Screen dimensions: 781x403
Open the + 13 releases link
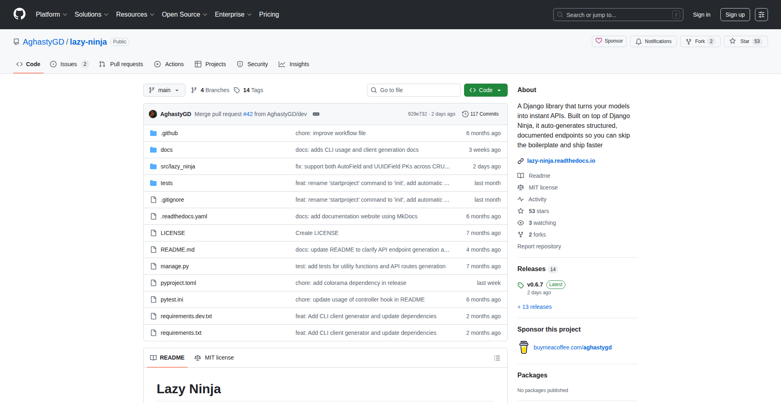[x=534, y=307]
